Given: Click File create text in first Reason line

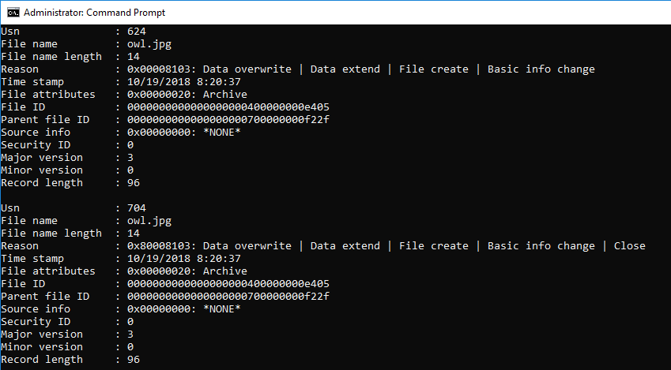Looking at the screenshot, I should pos(433,69).
